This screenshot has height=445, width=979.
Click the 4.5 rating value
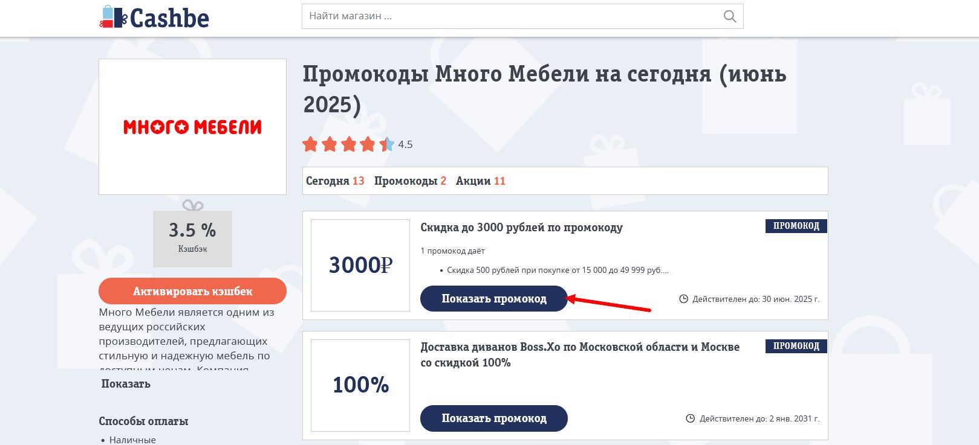pos(405,144)
